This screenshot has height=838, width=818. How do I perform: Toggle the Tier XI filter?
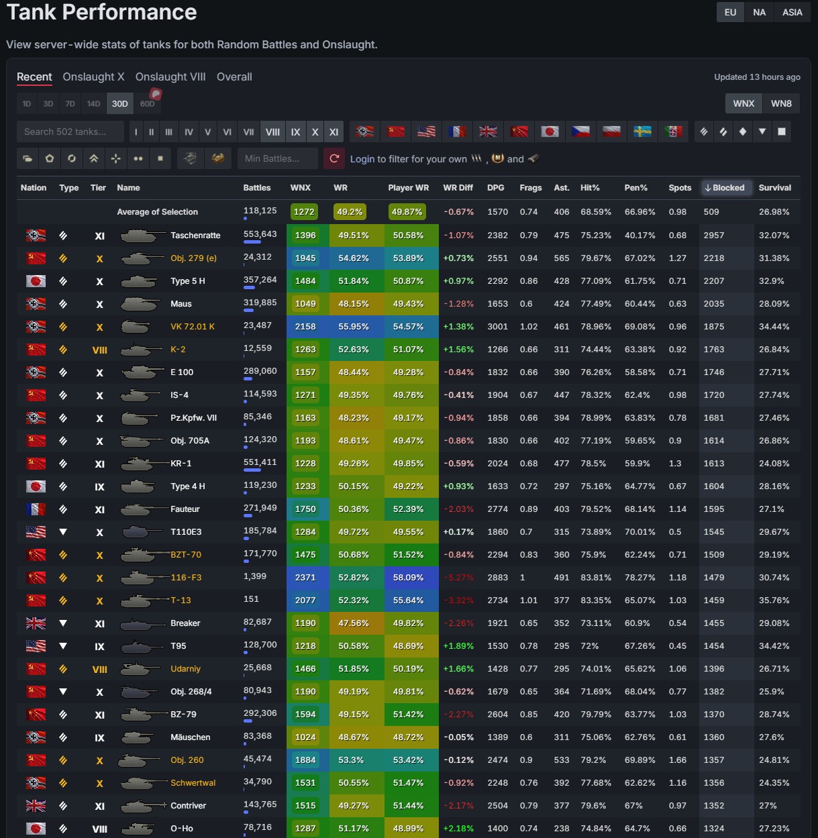[x=334, y=132]
